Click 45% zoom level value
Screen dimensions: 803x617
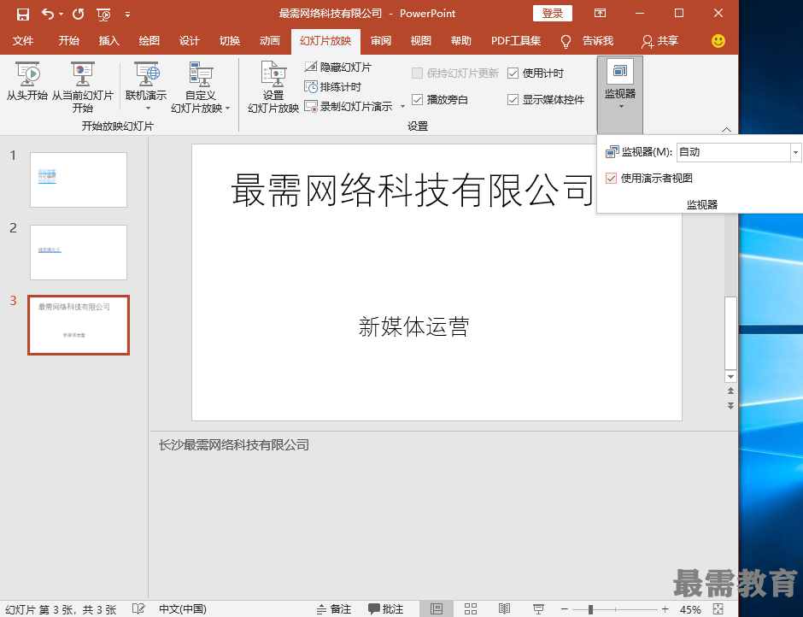tap(690, 610)
